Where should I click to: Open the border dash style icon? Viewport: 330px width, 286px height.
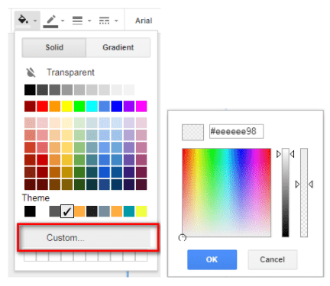(x=104, y=21)
